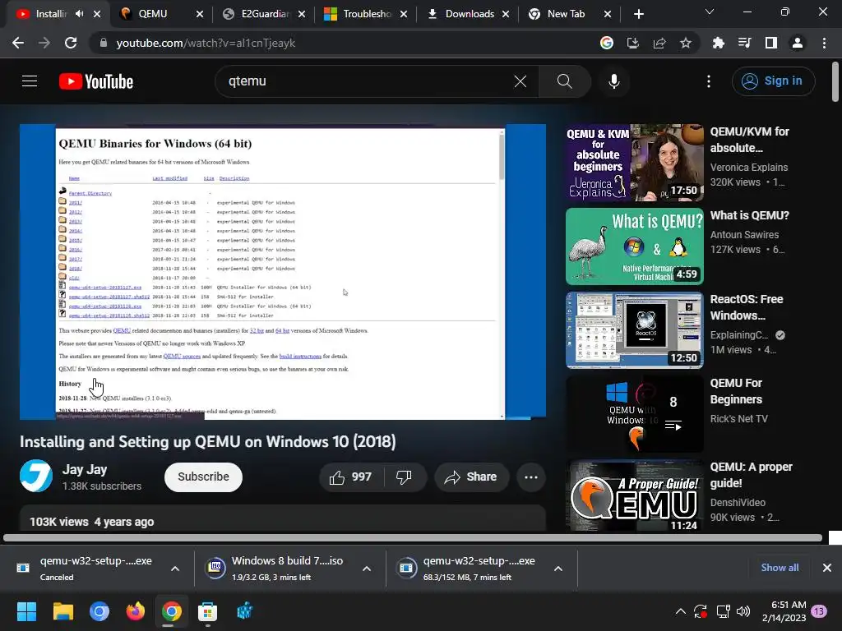Open the network icon in system tray
The image size is (842, 631).
[x=724, y=611]
